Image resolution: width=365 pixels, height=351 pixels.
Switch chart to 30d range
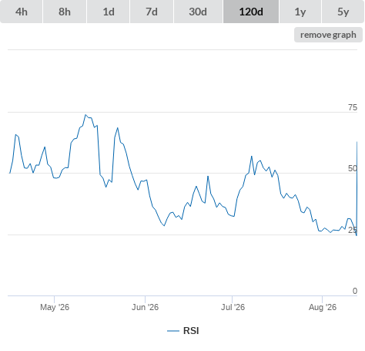[x=198, y=12]
